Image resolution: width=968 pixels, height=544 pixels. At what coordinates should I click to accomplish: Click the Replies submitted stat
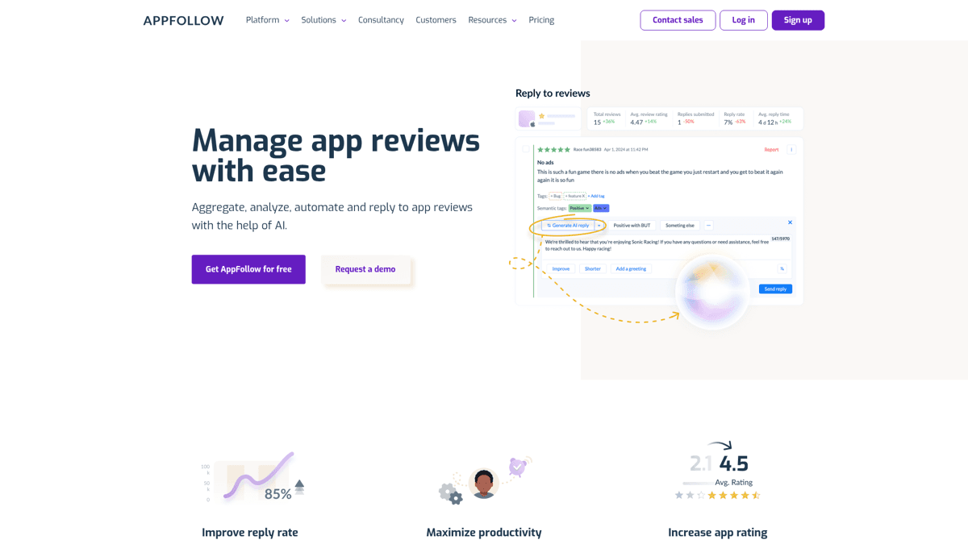pos(695,118)
